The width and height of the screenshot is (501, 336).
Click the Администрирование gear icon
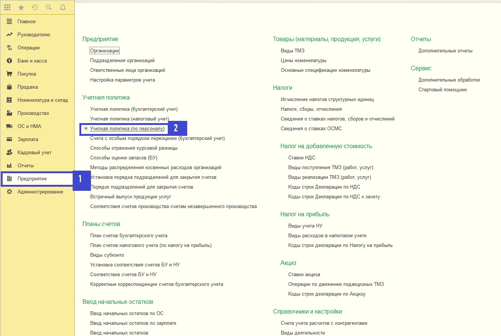tap(9, 192)
